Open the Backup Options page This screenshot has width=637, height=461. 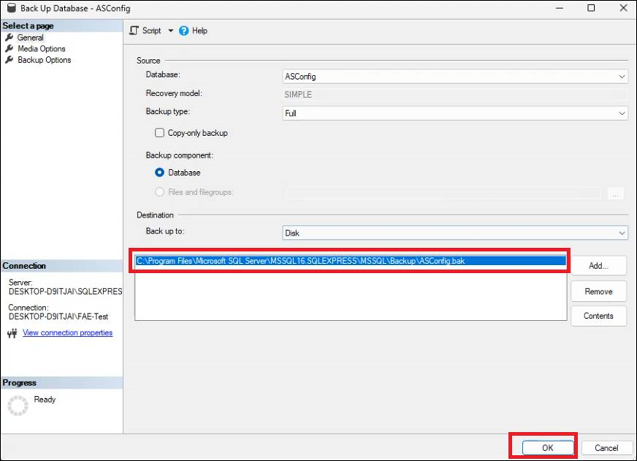click(x=44, y=60)
